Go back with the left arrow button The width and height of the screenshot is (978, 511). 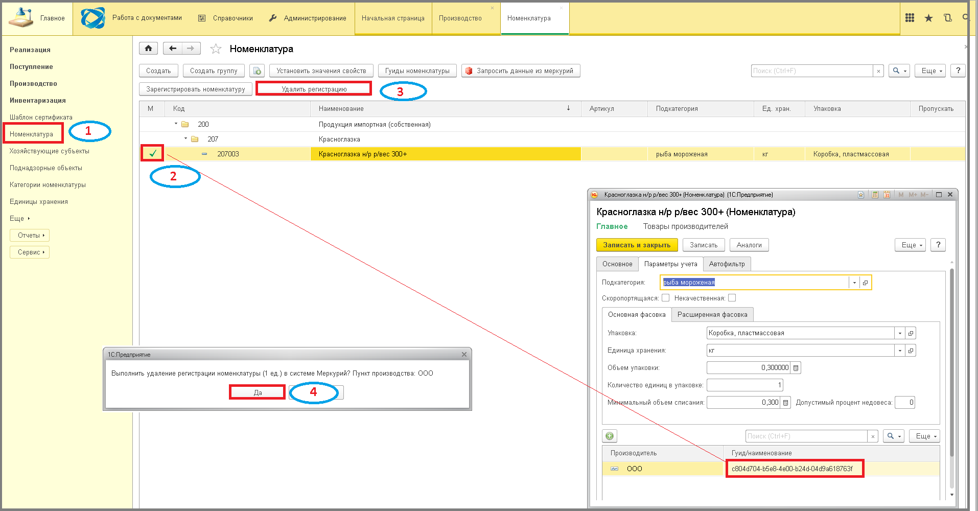pos(173,49)
